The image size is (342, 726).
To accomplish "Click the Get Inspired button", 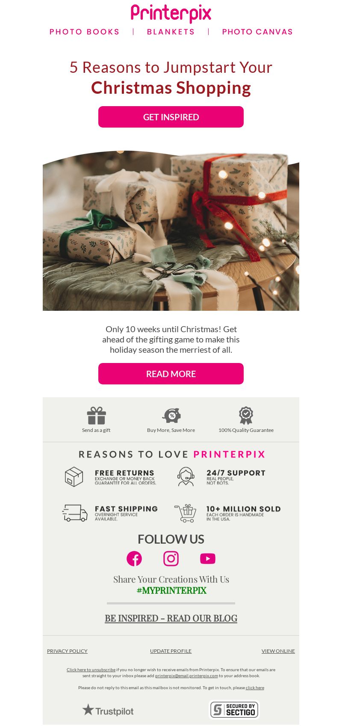I will click(x=171, y=117).
